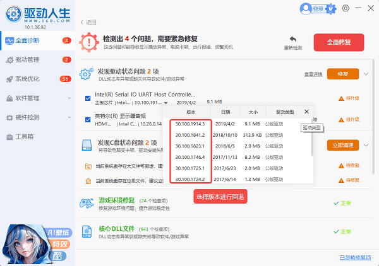Collapse the 发现驱动状态问题 section chevron

click(366, 74)
